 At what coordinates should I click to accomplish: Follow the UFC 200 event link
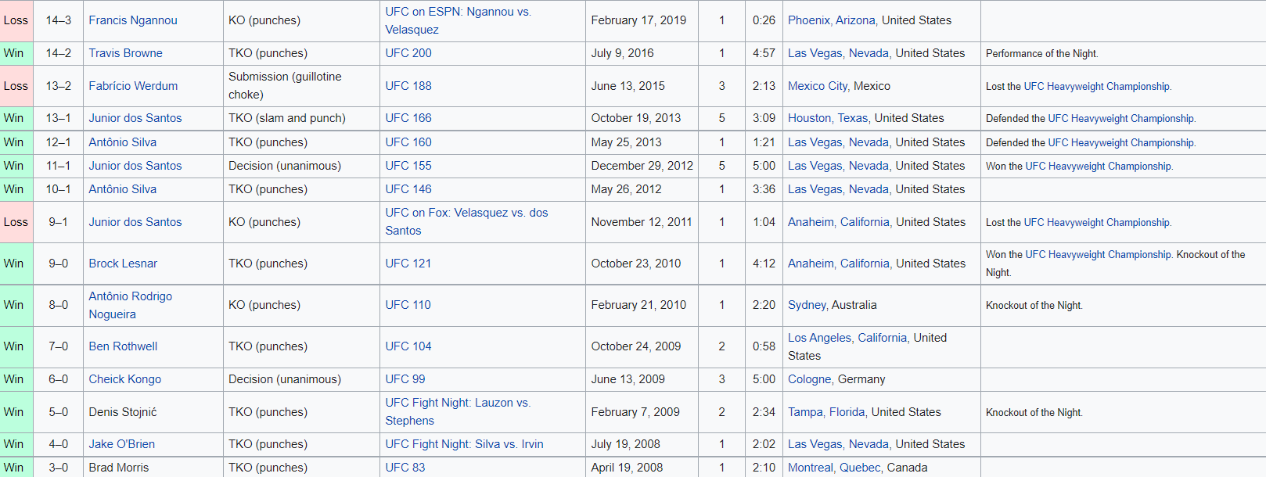(x=408, y=53)
